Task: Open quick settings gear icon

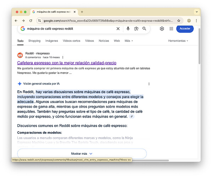Action: [162, 29]
